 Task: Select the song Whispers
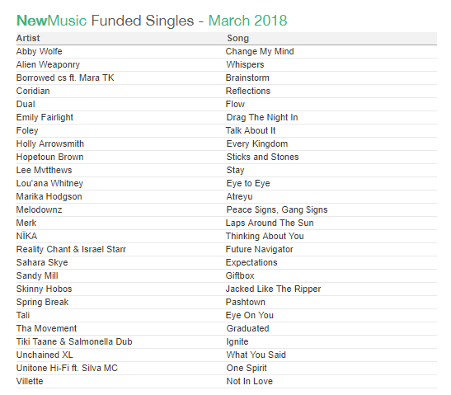[x=245, y=64]
